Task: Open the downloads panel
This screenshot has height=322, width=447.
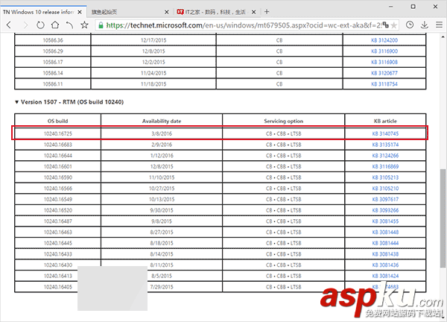Action: click(425, 25)
